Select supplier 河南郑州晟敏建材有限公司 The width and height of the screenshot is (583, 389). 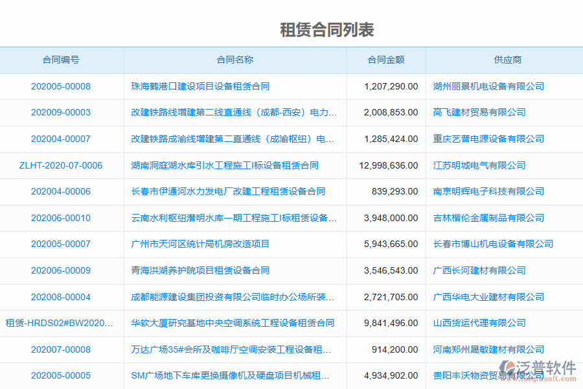(487, 349)
